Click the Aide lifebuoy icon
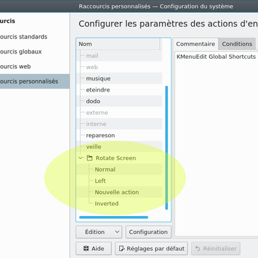Viewport: 258px width, 258px height. (86, 248)
